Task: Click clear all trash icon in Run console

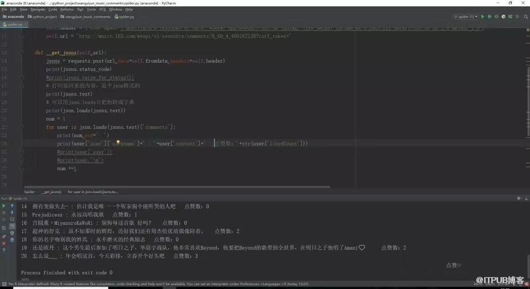Action: [12, 240]
